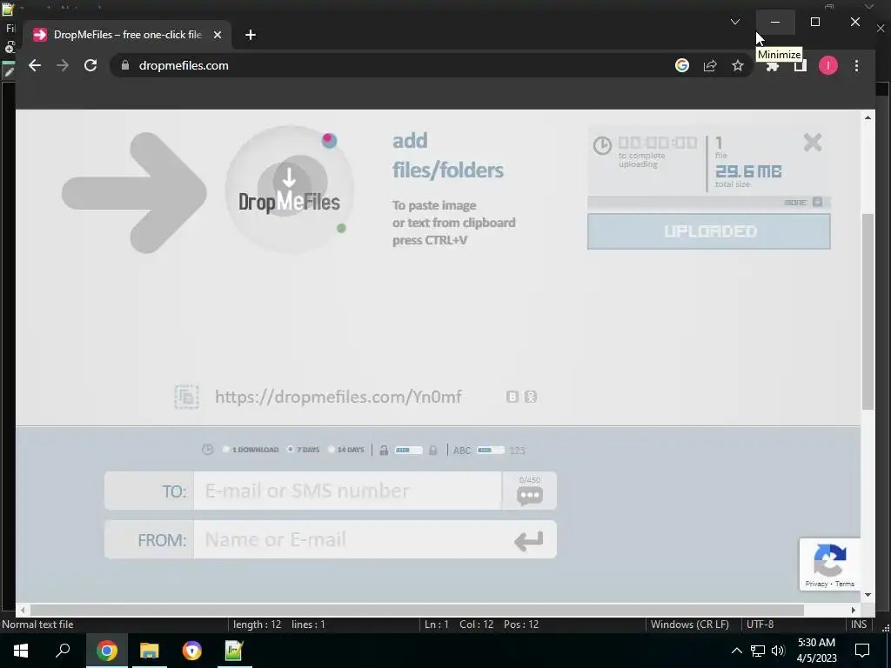Open the message bubble icon
This screenshot has width=891, height=668.
530,495
